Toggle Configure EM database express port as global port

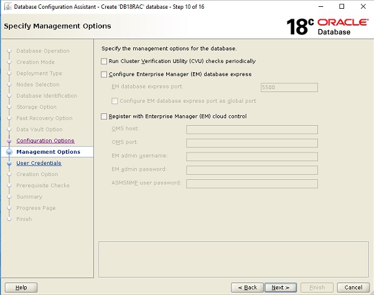click(115, 101)
